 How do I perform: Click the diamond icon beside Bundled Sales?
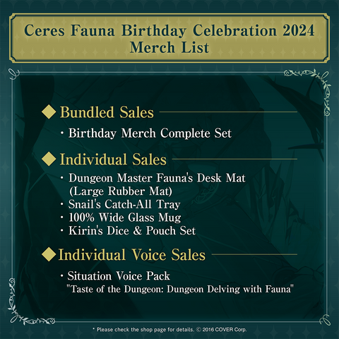click(49, 112)
